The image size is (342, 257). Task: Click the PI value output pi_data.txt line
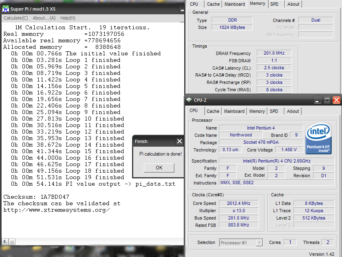click(93, 184)
